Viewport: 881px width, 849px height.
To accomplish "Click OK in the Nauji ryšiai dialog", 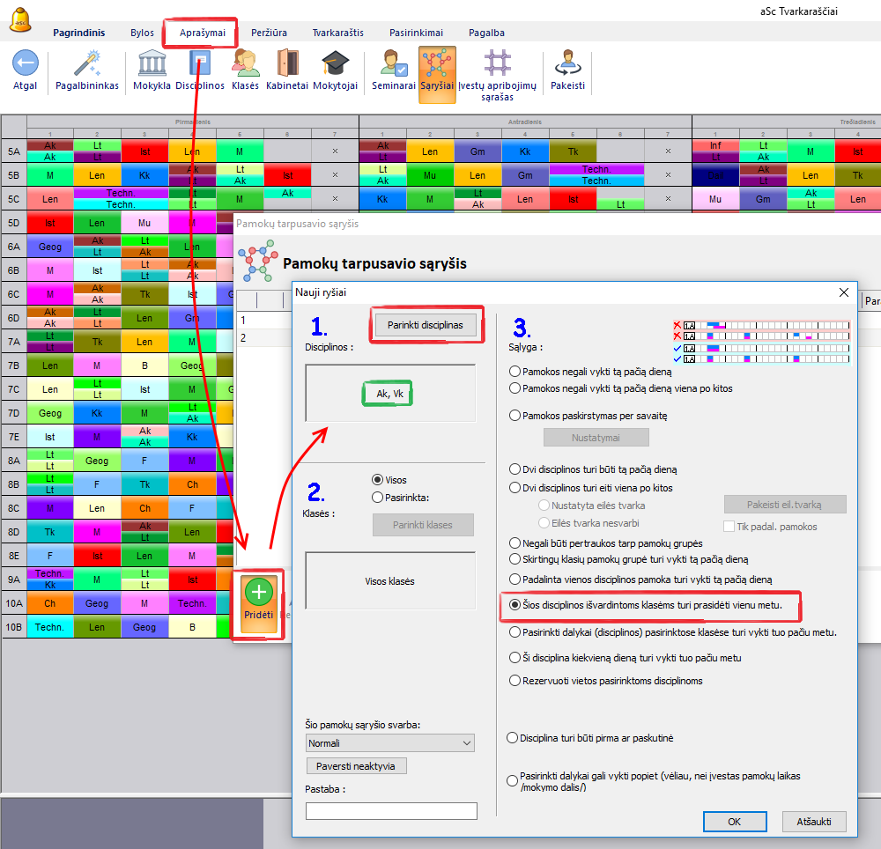I will click(734, 821).
